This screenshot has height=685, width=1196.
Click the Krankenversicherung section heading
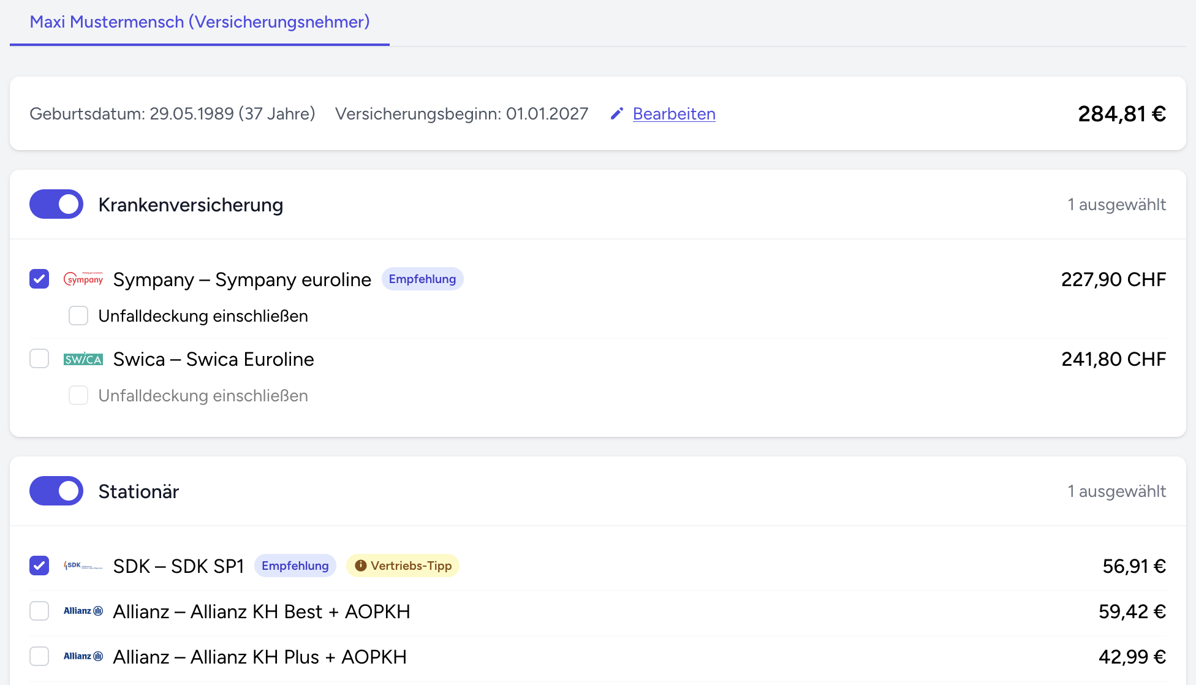click(191, 205)
